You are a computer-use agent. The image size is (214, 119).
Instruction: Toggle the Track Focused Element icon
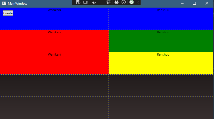pos(108,2)
